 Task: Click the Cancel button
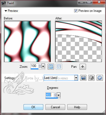point(55,107)
